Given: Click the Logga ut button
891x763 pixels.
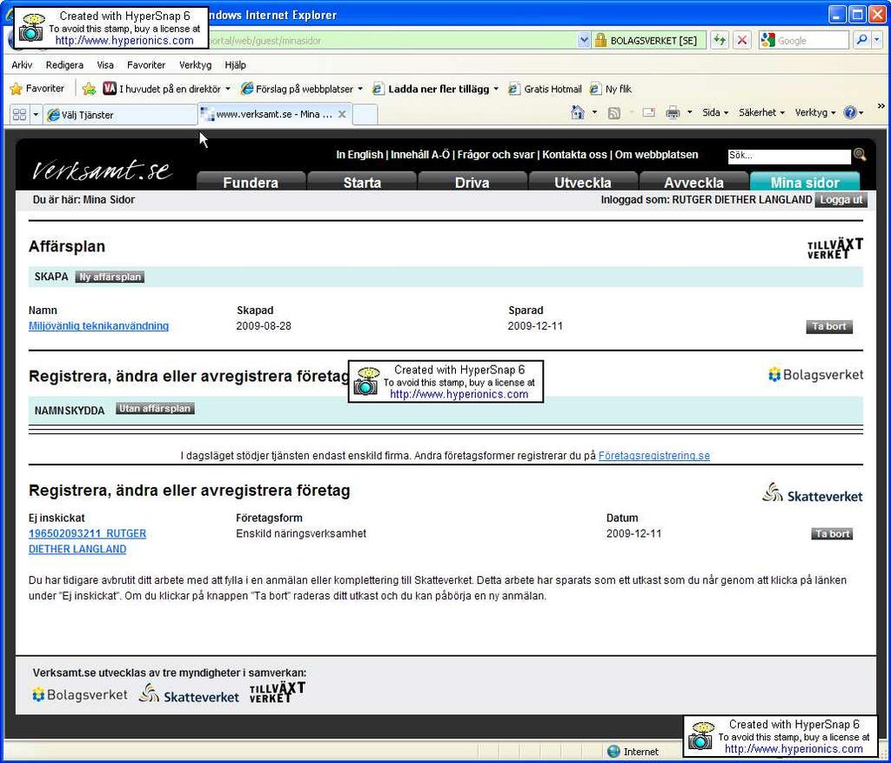Looking at the screenshot, I should point(841,199).
